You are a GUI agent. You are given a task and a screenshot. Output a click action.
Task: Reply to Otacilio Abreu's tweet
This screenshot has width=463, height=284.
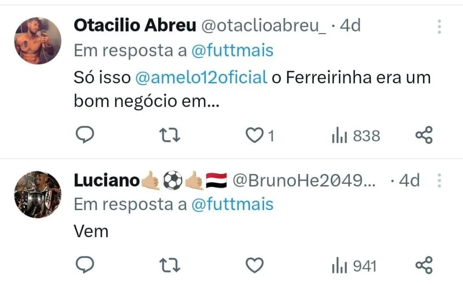click(x=84, y=135)
